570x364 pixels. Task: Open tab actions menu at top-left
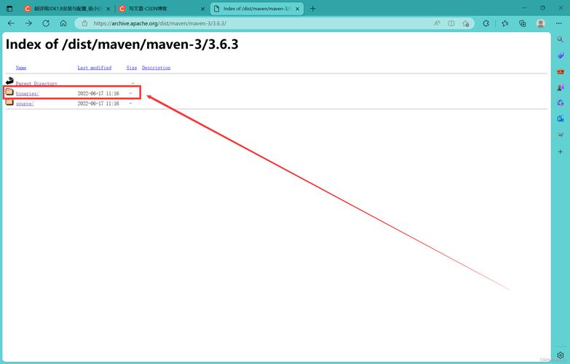point(9,8)
